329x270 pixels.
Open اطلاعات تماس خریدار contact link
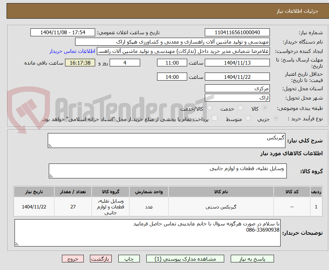[x=72, y=51]
